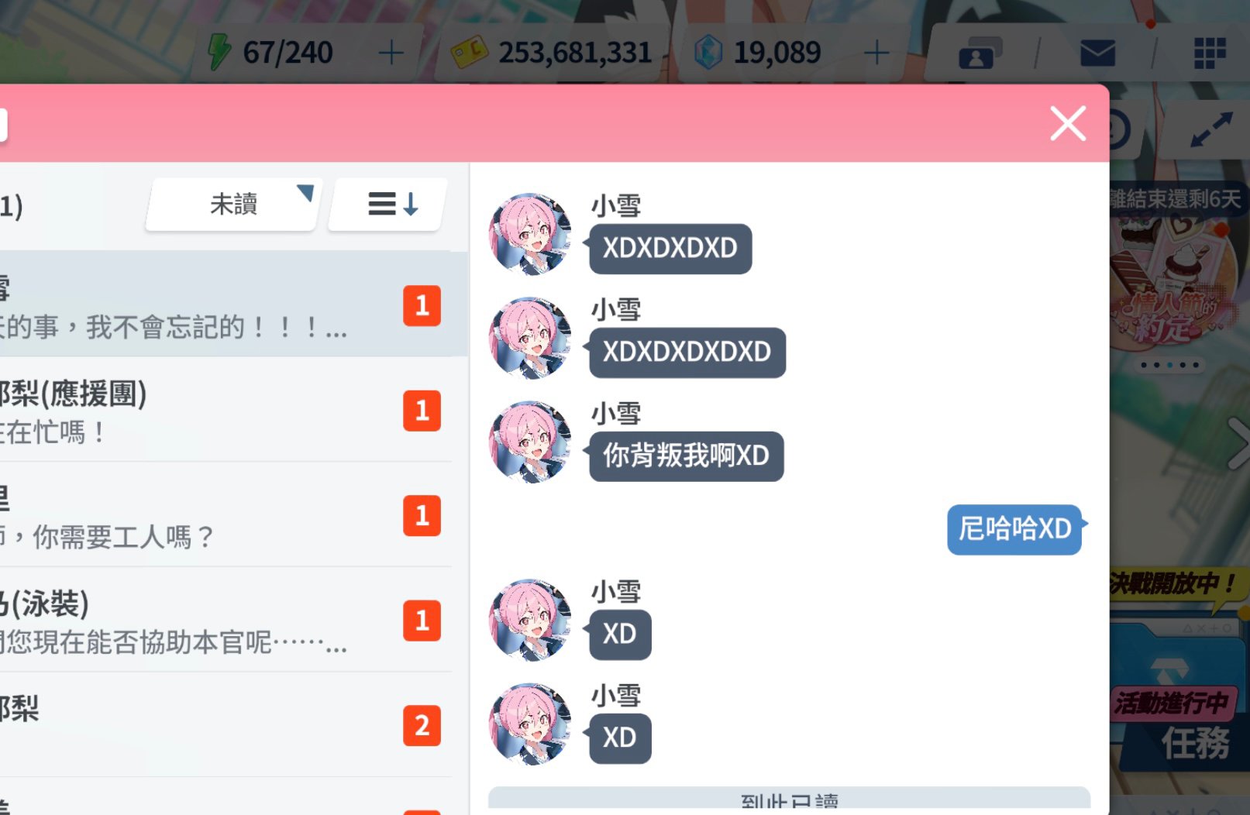Screen dimensions: 1250x815
Task: Close the message window with the X
Action: (1068, 124)
